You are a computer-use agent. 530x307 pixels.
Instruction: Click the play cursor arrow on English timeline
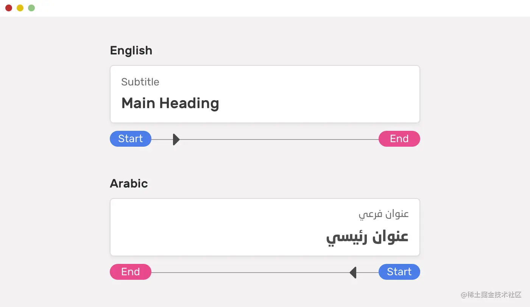(176, 139)
